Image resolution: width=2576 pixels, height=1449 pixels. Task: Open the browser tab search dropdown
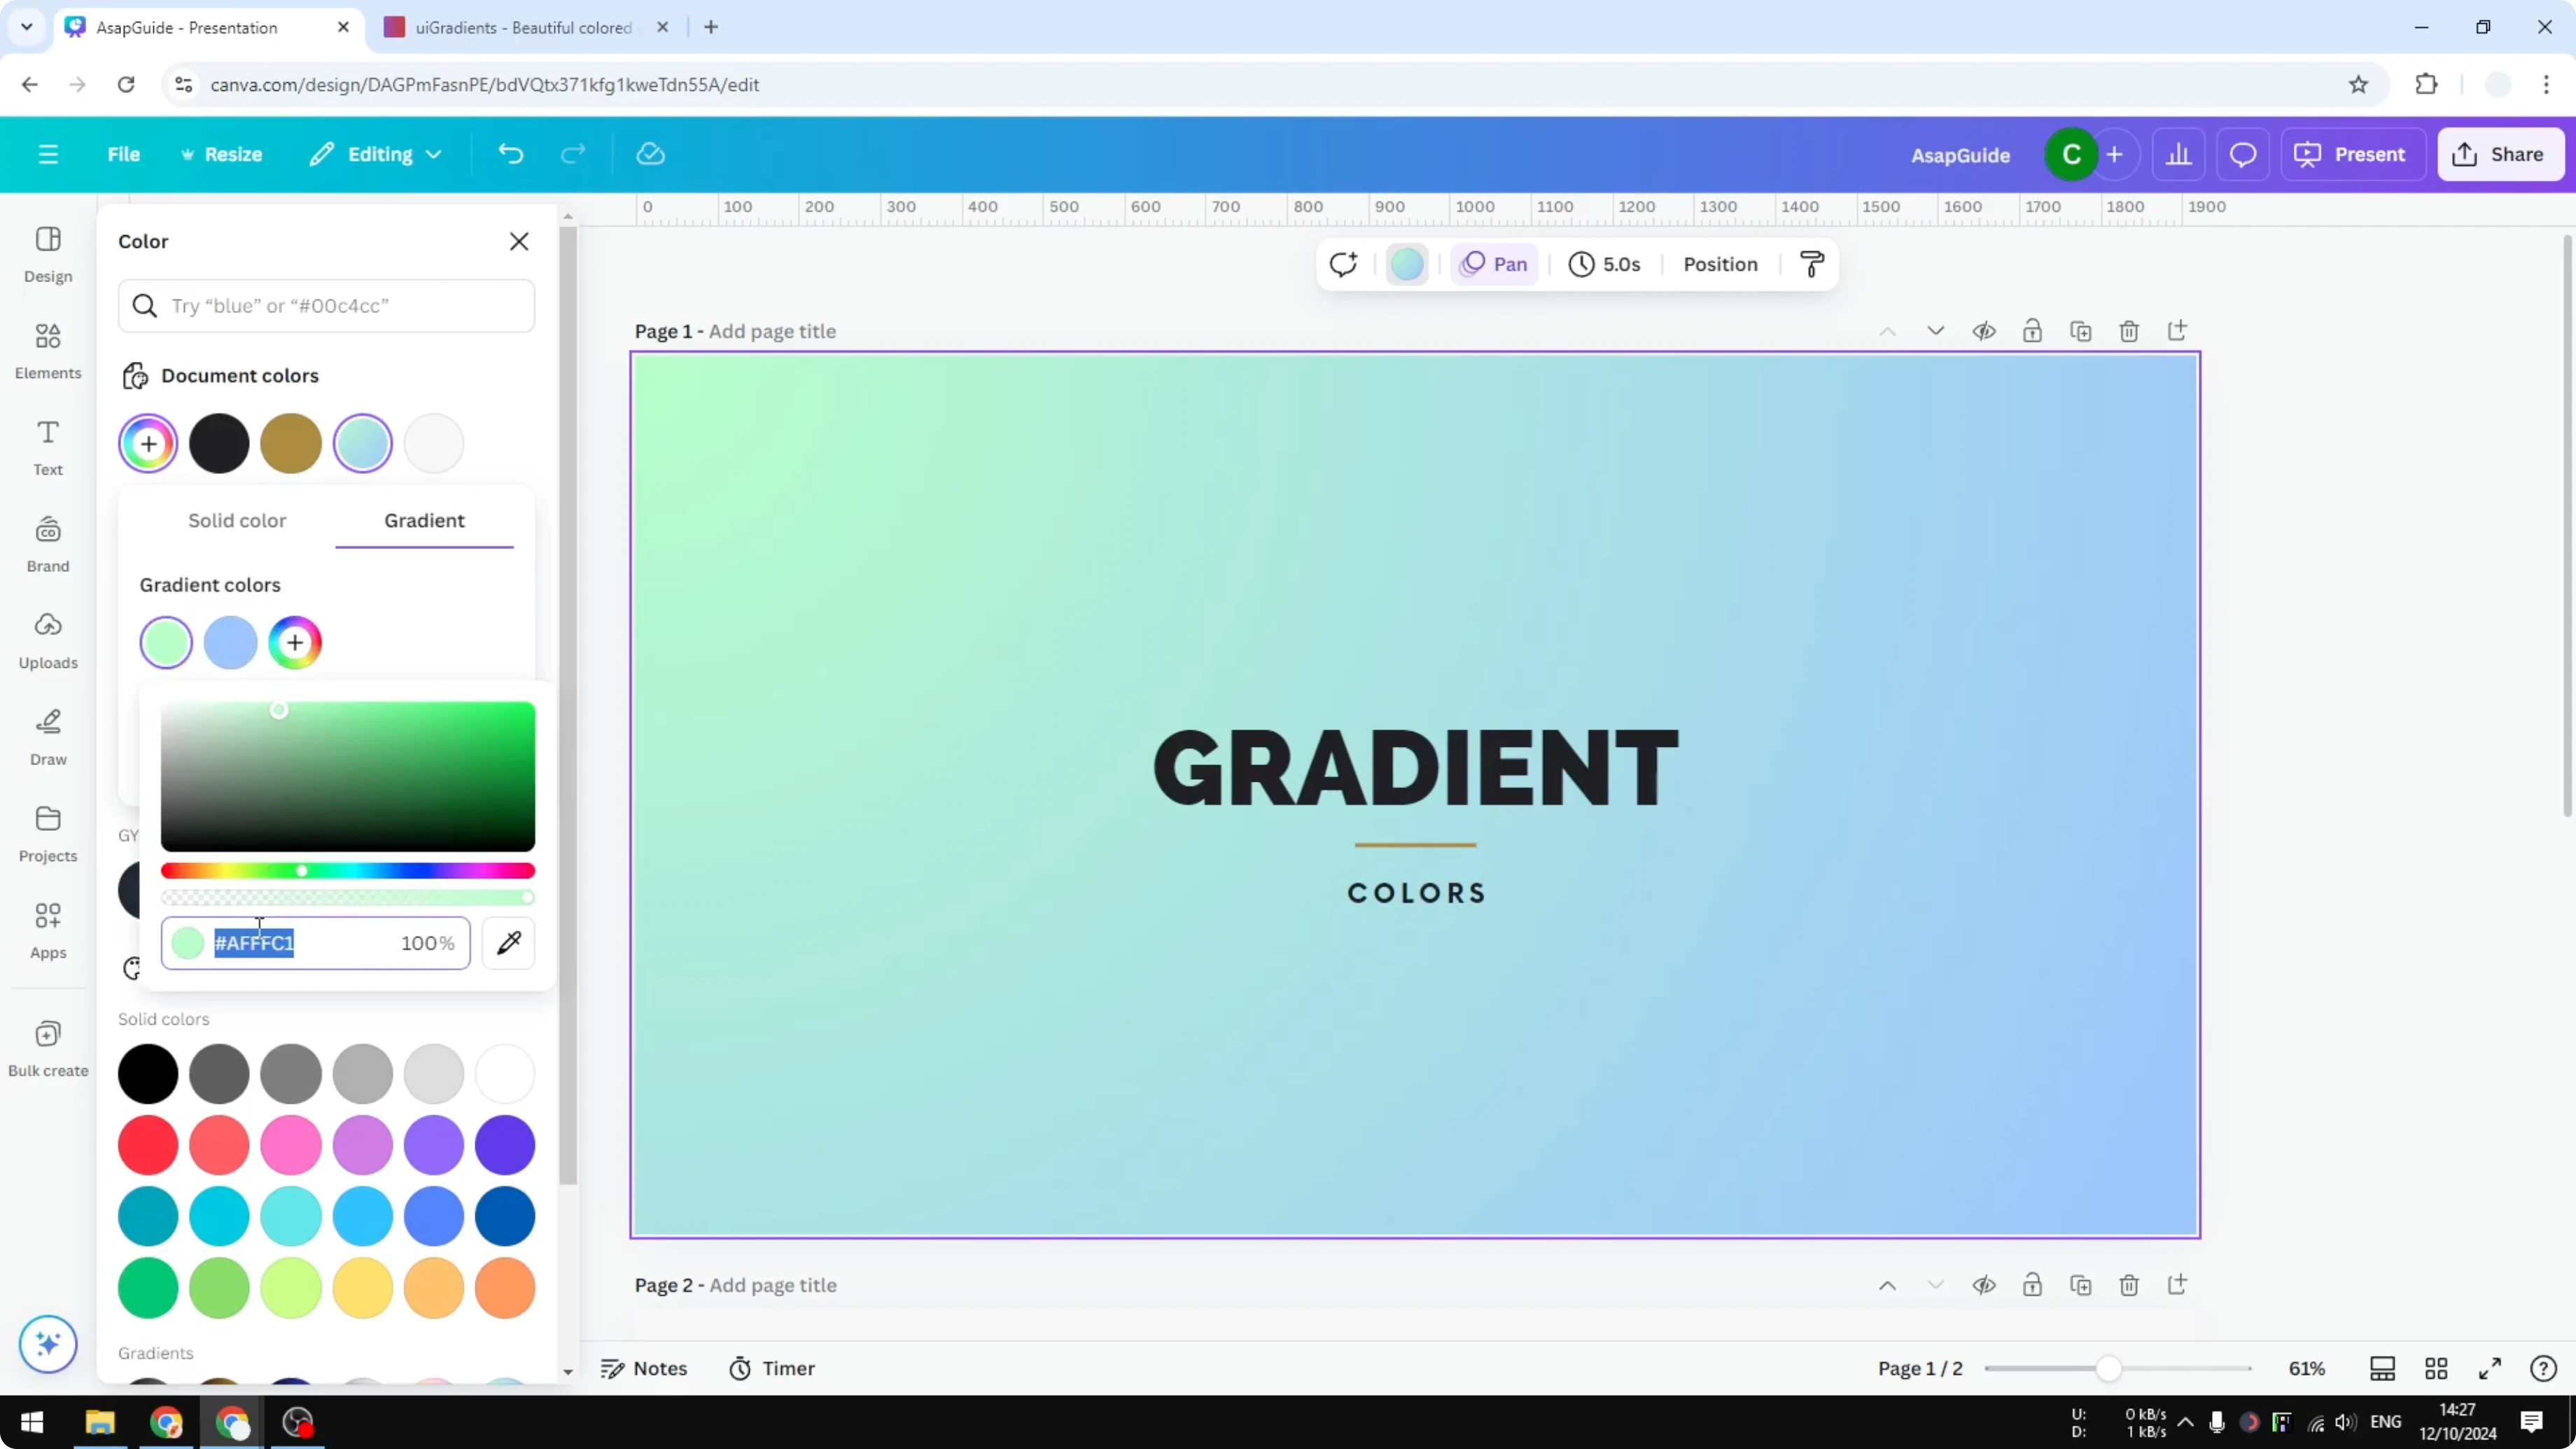pyautogui.click(x=26, y=27)
